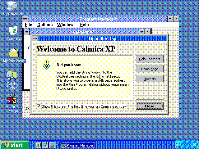Open the File menu in Program Manager
This screenshot has height=149, width=199.
pyautogui.click(x=28, y=25)
